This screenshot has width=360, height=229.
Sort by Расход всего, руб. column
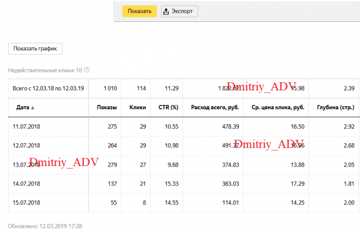tap(215, 107)
